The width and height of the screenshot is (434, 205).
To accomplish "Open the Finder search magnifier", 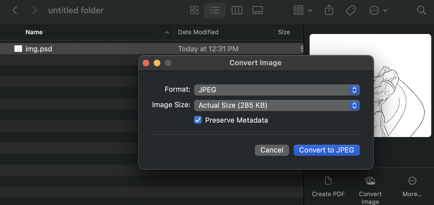I will (x=421, y=10).
